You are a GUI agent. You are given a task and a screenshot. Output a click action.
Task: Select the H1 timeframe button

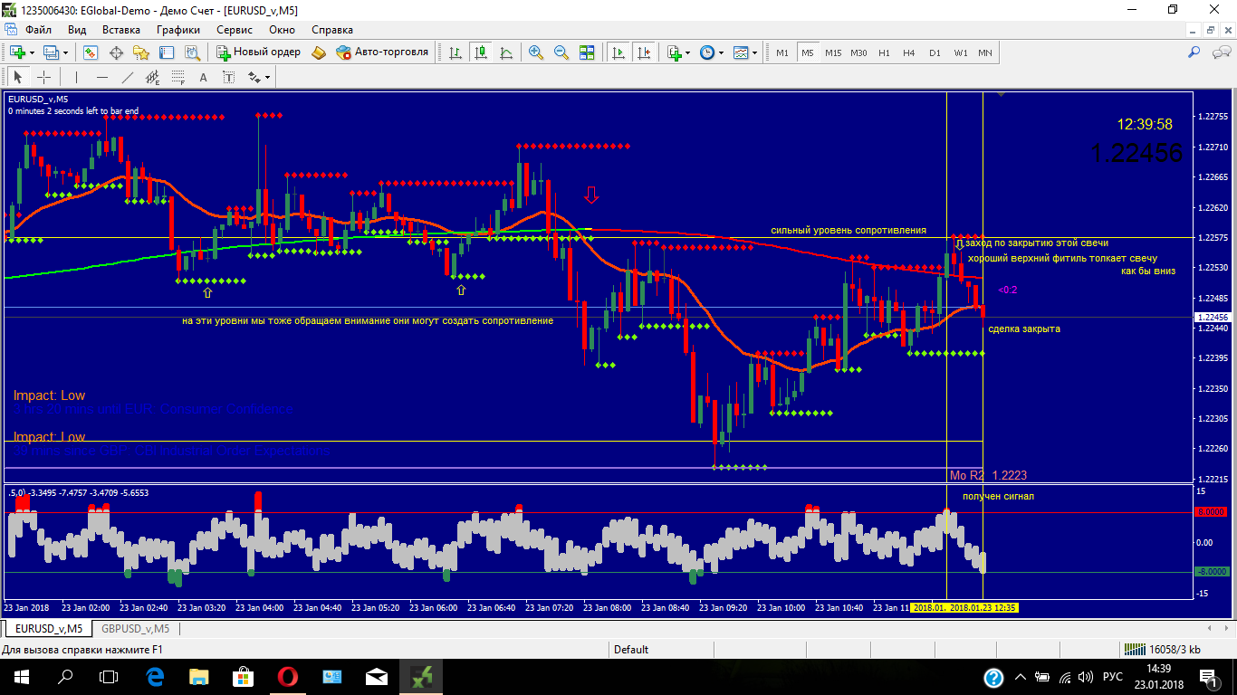(x=884, y=52)
